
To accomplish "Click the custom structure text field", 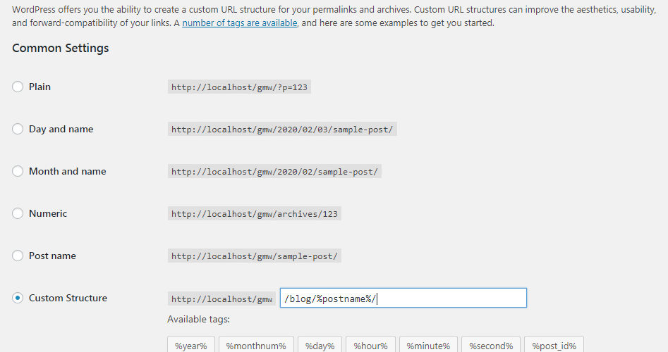I will pyautogui.click(x=403, y=298).
